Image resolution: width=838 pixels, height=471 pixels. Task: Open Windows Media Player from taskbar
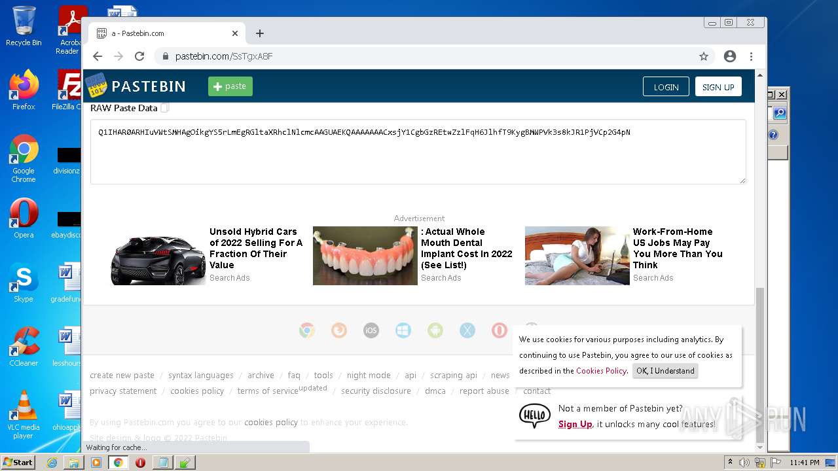(x=96, y=462)
